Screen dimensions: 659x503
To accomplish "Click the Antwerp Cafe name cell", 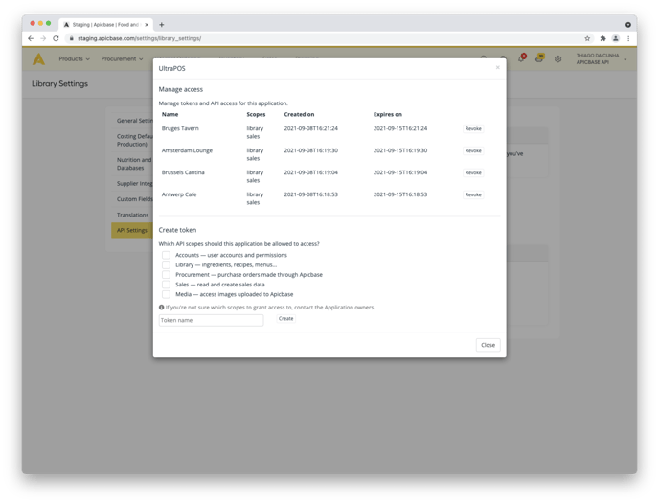I will pyautogui.click(x=179, y=194).
